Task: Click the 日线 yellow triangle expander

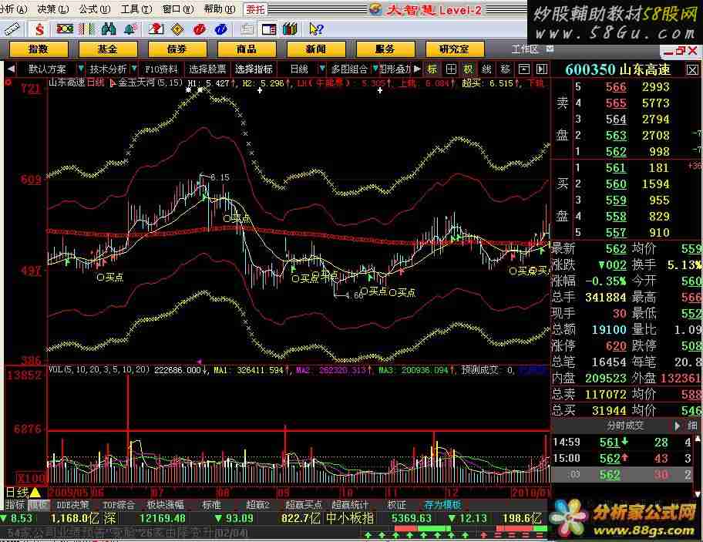Action: [x=35, y=493]
